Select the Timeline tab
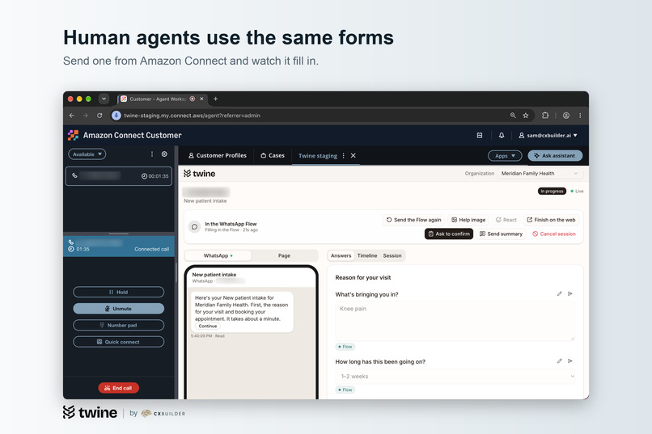 (367, 255)
